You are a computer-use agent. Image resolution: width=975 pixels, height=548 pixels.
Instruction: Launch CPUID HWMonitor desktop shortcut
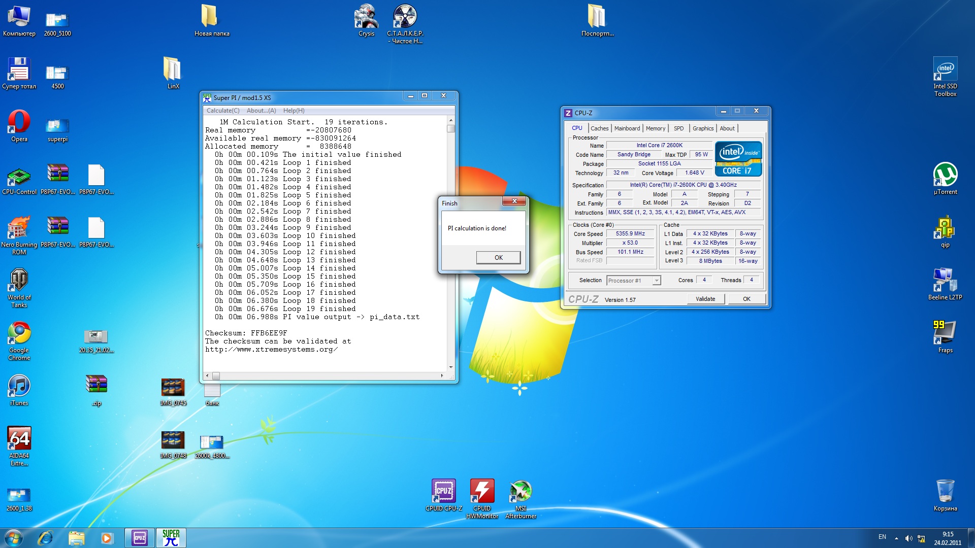click(482, 499)
